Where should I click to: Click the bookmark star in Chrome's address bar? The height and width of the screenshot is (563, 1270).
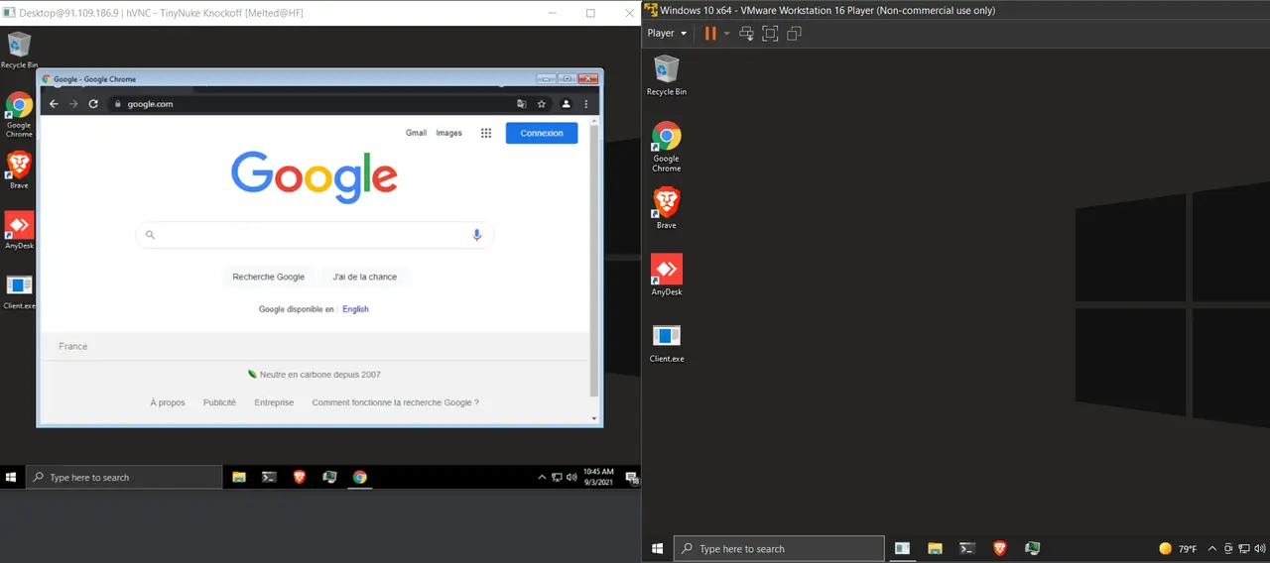point(542,104)
